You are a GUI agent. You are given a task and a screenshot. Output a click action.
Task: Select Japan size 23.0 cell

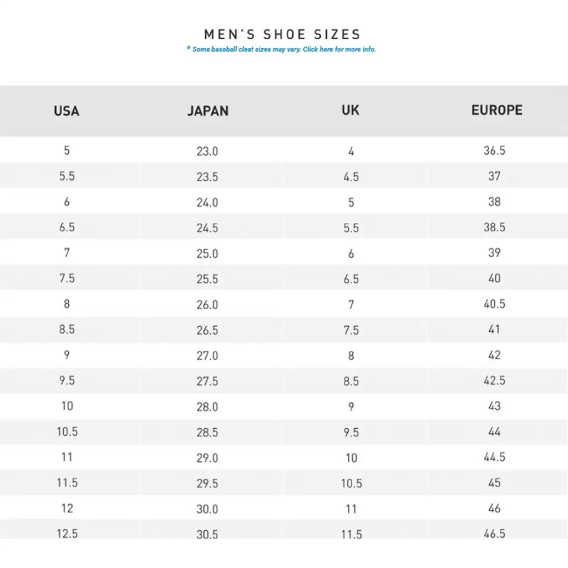[x=207, y=151]
